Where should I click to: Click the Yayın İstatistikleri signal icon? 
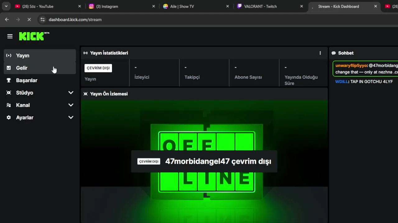pyautogui.click(x=86, y=53)
